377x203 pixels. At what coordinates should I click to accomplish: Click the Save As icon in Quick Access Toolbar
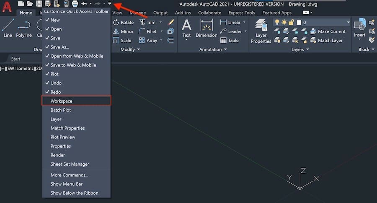[x=48, y=4]
